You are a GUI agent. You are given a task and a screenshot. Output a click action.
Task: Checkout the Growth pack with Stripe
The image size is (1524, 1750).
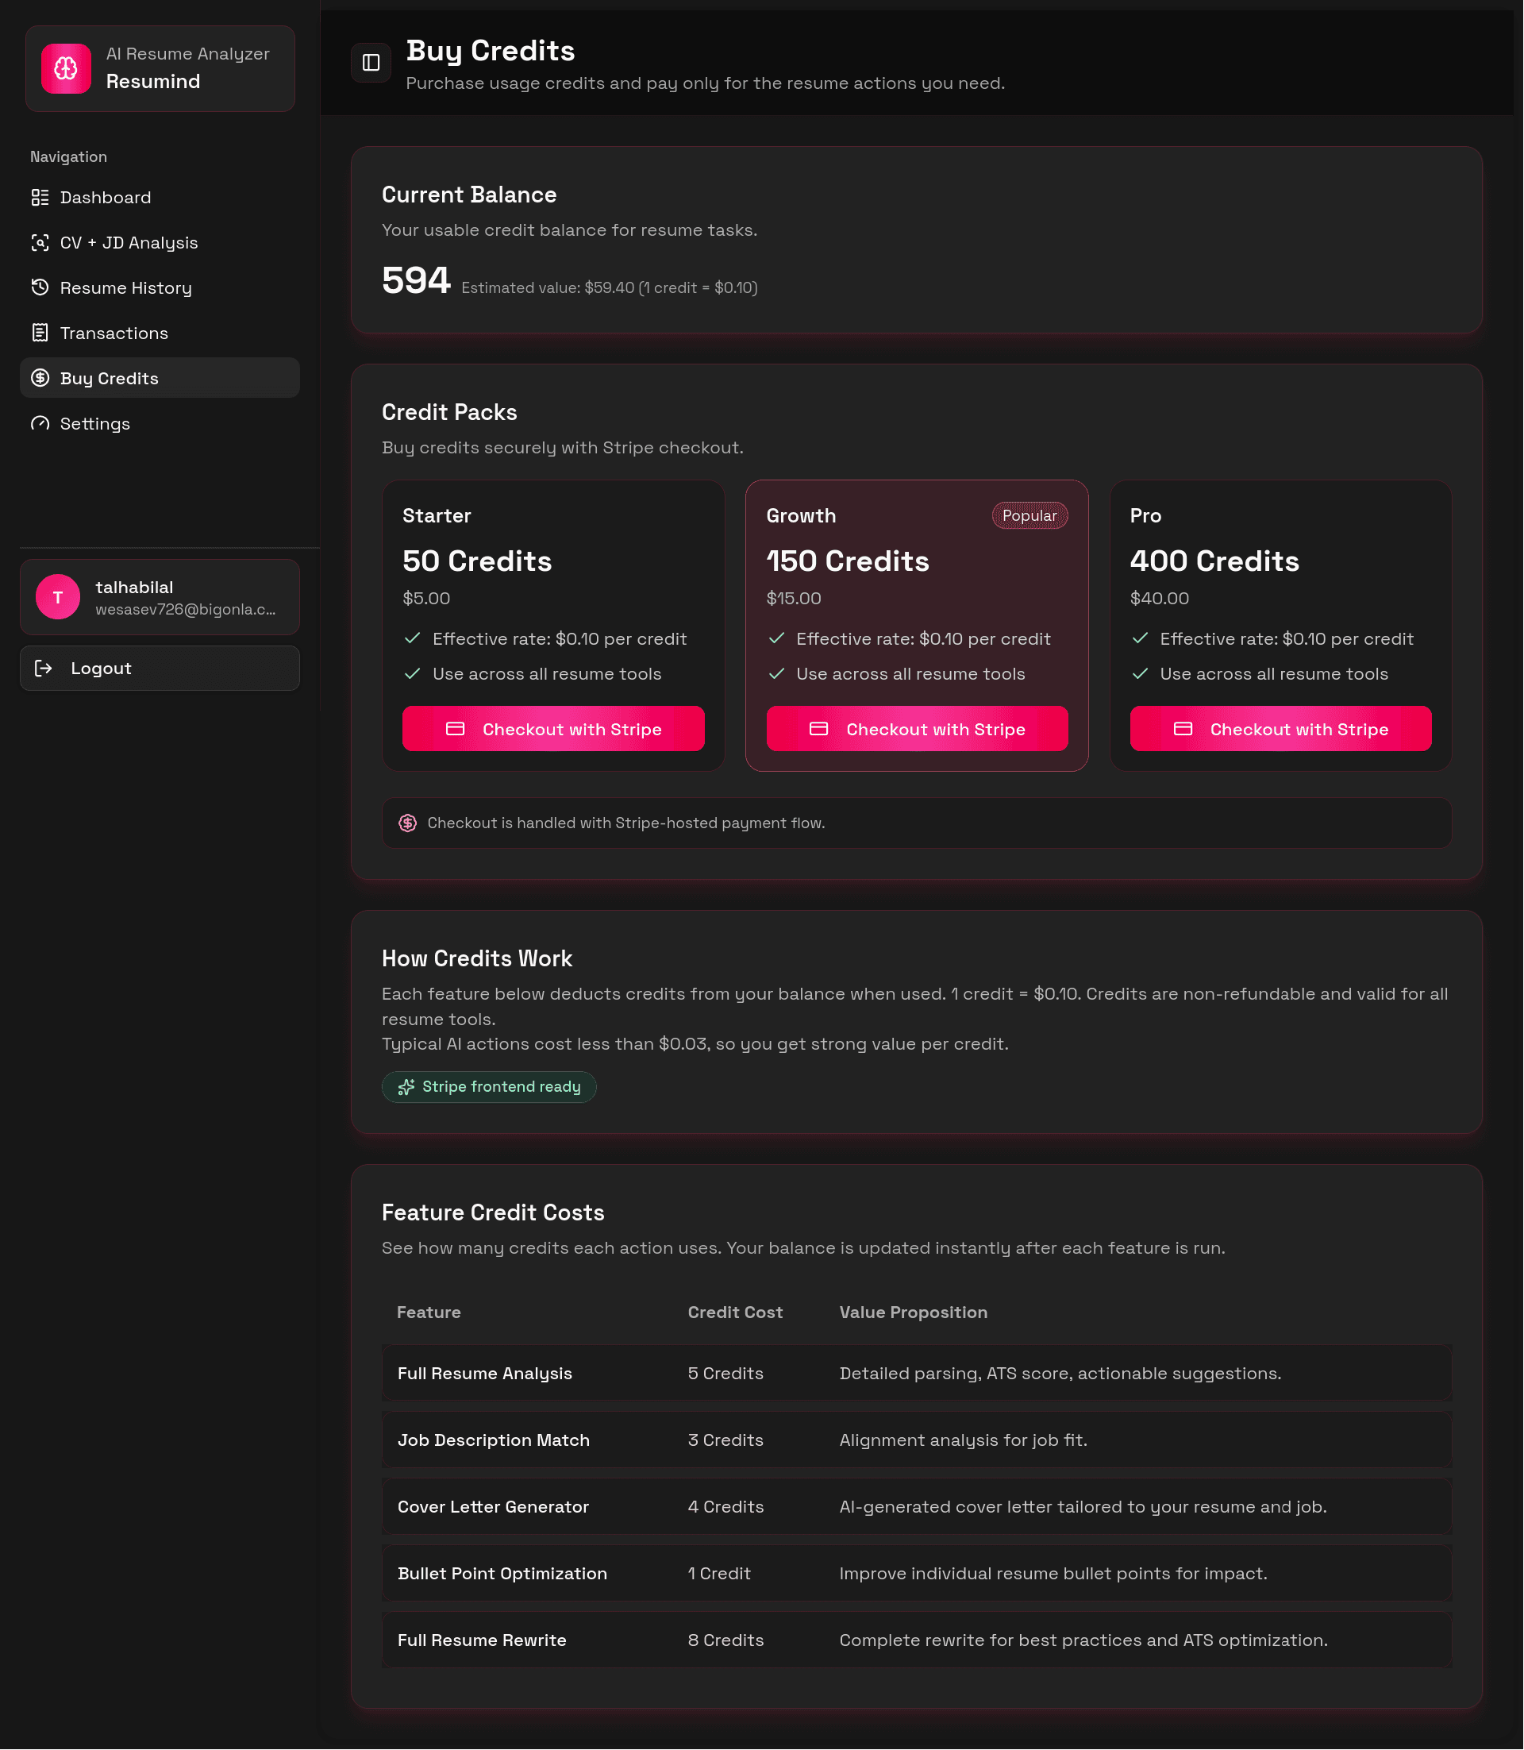click(x=918, y=729)
